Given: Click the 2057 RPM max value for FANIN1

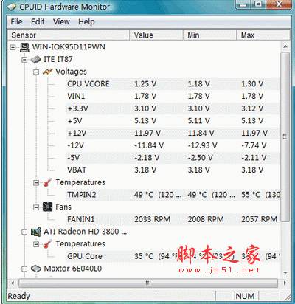Looking at the screenshot, I should pos(259,219).
